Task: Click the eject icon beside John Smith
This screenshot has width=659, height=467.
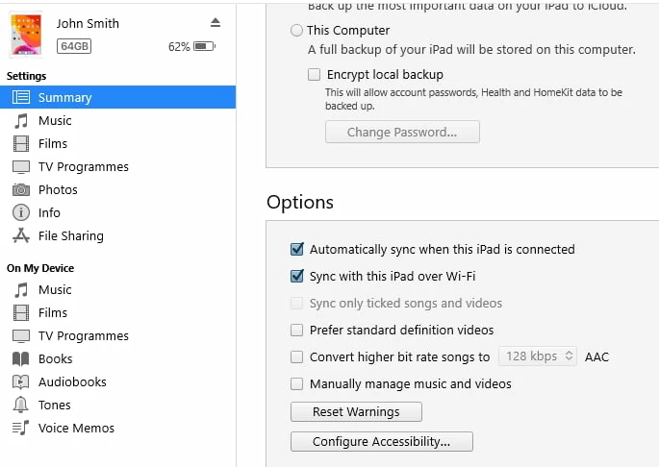Action: [215, 22]
